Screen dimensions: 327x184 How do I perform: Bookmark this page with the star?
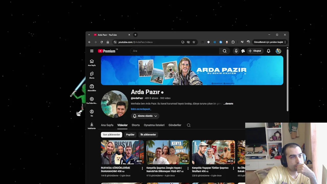click(x=194, y=42)
